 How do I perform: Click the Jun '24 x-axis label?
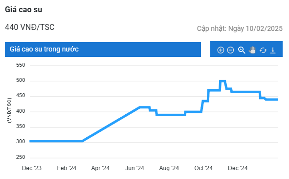point(135,168)
